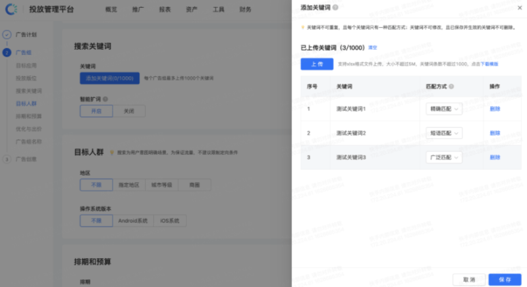Delete keyword 测试关键词3 row
The image size is (527, 287).
click(495, 157)
